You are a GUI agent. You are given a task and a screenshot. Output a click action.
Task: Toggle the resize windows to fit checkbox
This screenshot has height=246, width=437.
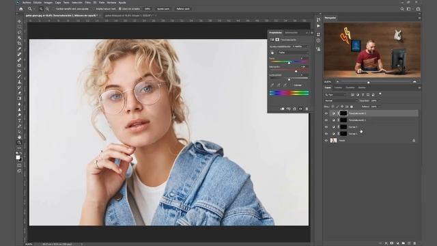click(53, 9)
